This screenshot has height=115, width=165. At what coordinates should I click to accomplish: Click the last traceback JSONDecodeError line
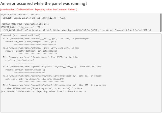[43, 91]
